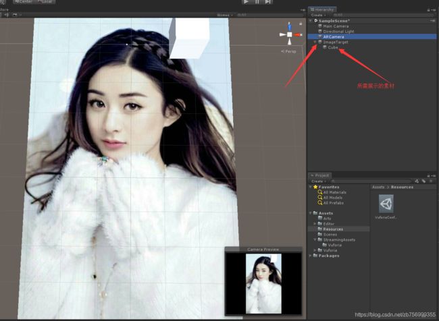Viewport: 439px width, 321px height.
Task: Toggle the gizmo rotation lock icon
Action: [301, 24]
